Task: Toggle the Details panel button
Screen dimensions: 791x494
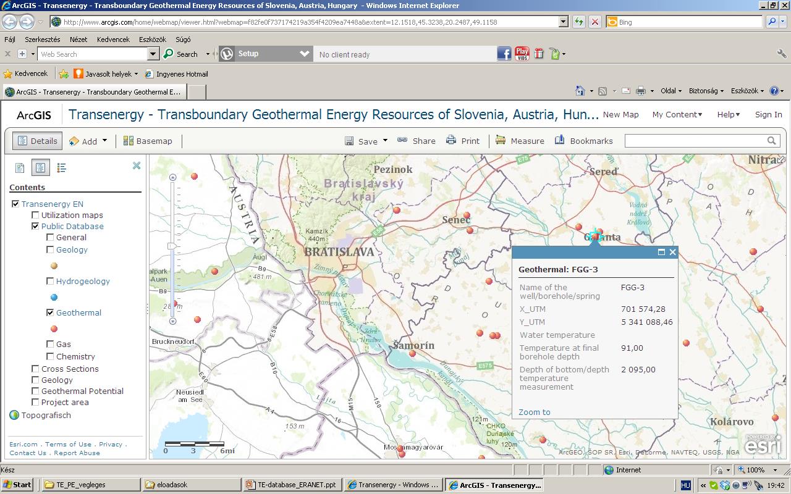Action: click(37, 141)
